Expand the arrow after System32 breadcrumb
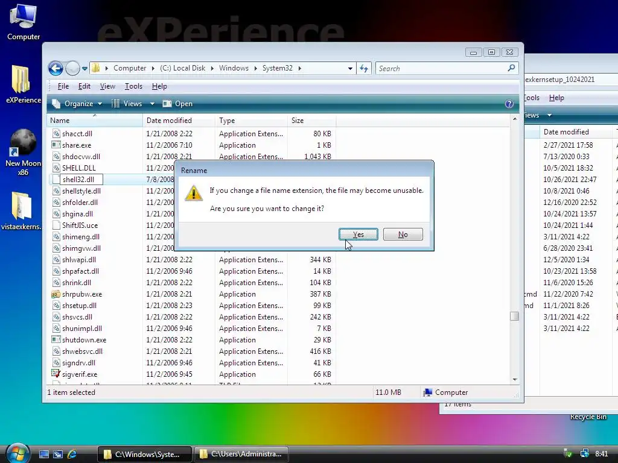 point(300,69)
